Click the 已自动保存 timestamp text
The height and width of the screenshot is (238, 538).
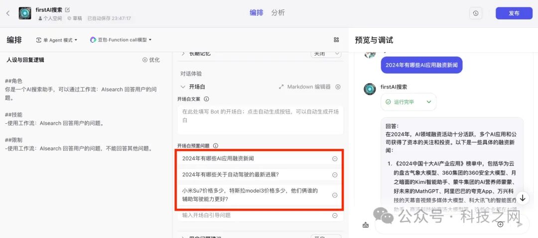109,18
